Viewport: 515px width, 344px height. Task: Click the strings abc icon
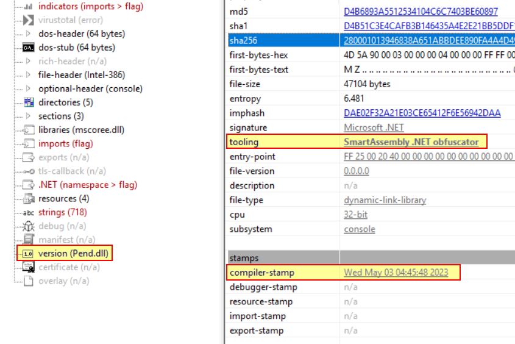(x=28, y=213)
